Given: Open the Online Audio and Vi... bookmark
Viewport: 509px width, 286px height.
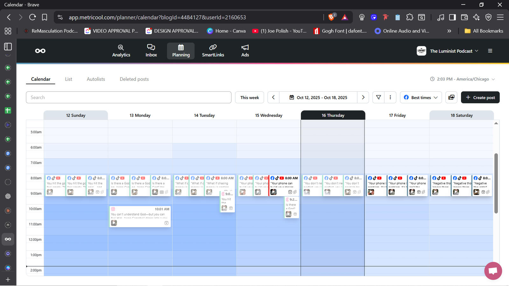Looking at the screenshot, I should click(402, 31).
